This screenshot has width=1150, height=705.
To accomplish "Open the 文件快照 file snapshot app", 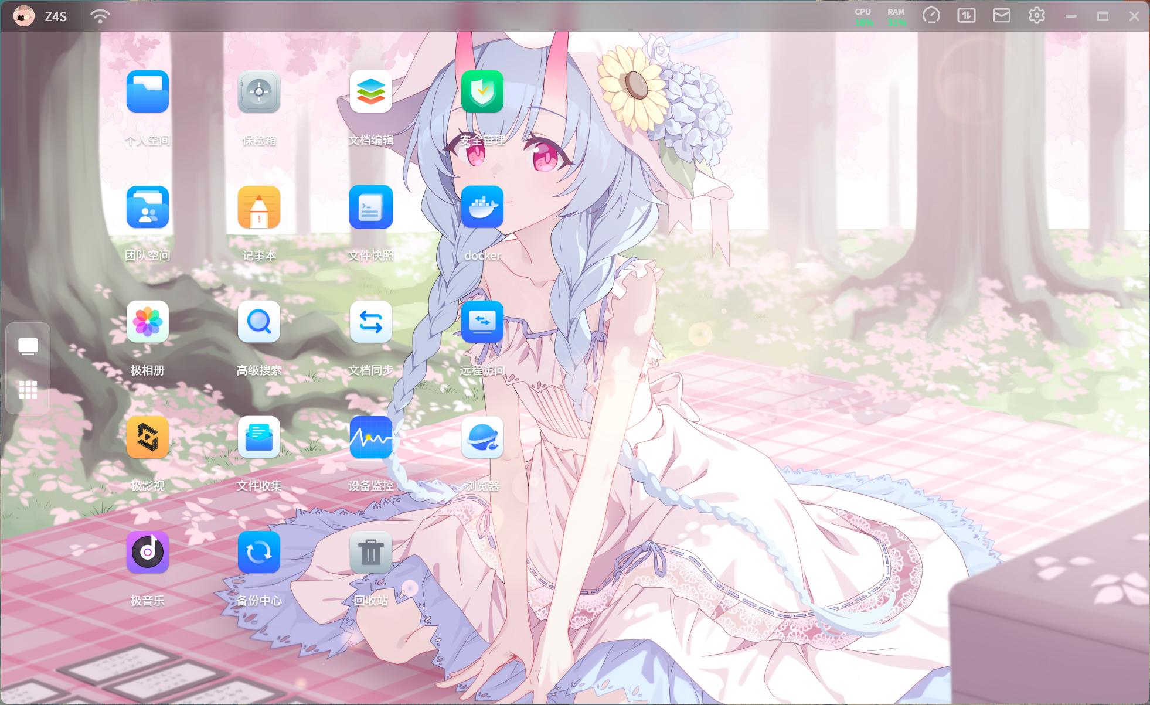I will coord(371,207).
